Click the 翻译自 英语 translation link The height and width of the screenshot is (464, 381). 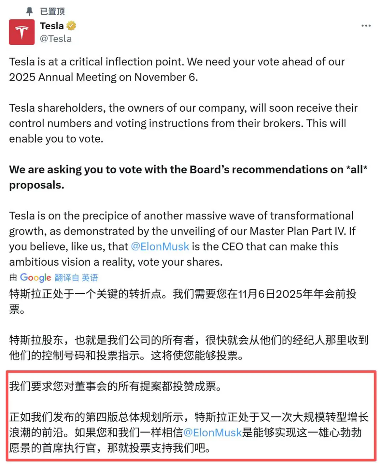(x=76, y=278)
